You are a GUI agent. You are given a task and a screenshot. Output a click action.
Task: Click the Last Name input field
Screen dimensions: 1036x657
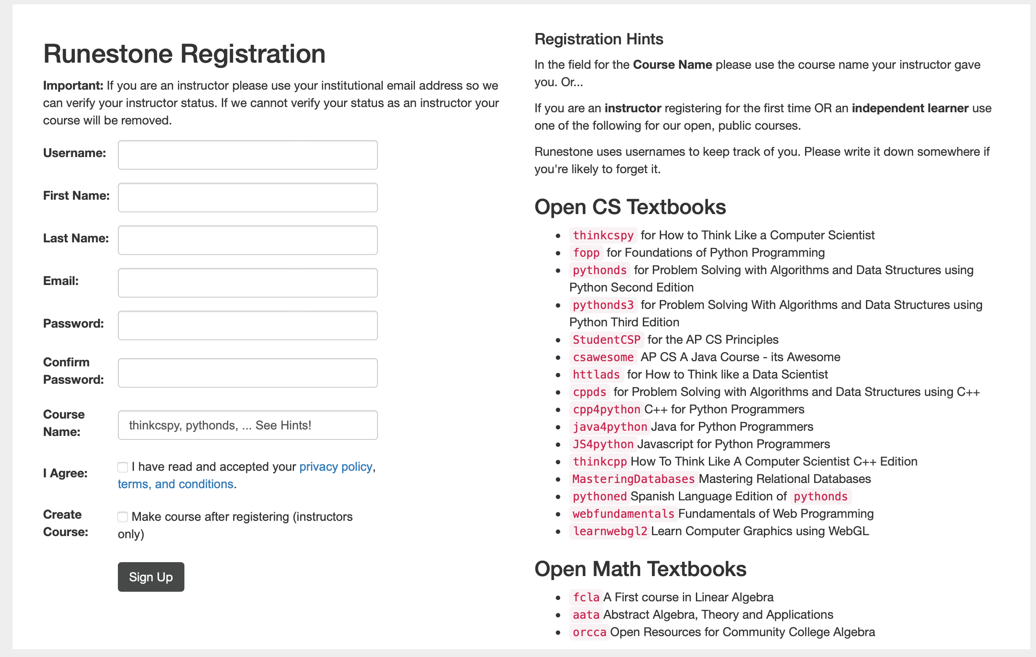point(247,240)
